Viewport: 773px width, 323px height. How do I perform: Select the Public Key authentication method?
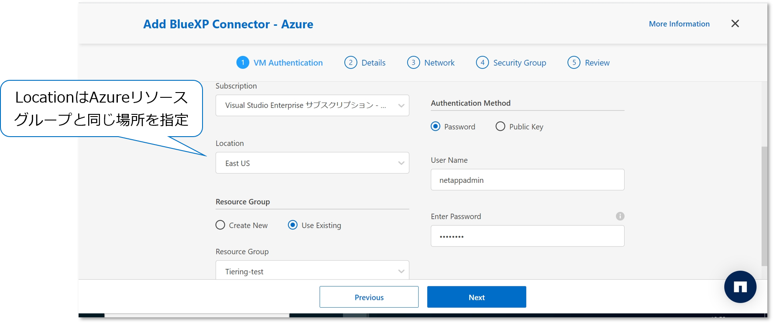[x=501, y=127]
